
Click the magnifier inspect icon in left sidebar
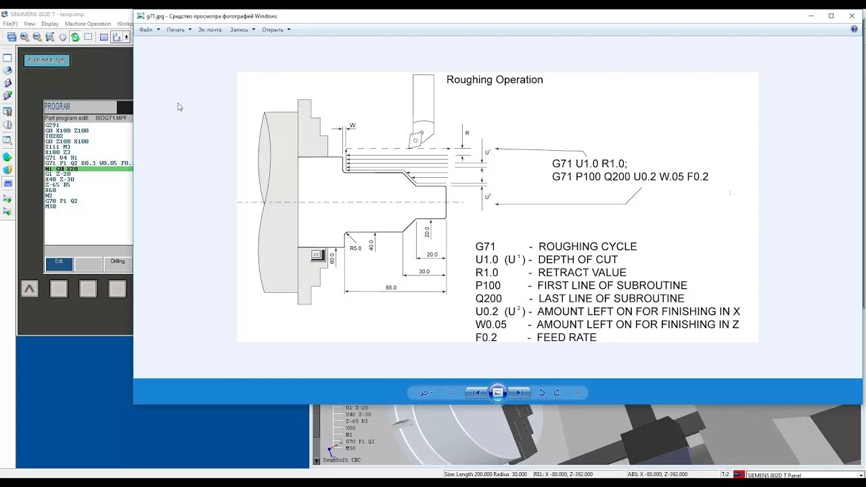pos(7,141)
